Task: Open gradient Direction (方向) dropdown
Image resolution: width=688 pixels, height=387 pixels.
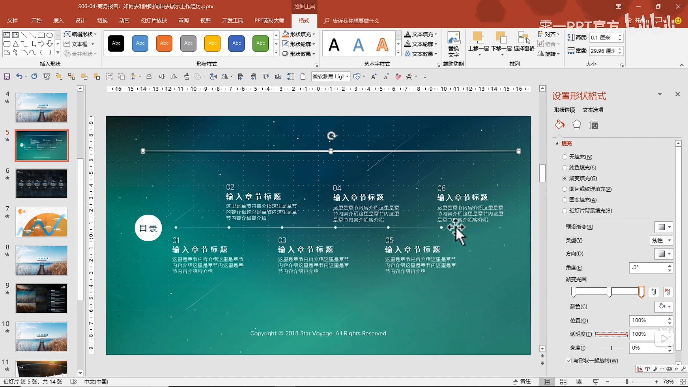Action: click(x=664, y=254)
